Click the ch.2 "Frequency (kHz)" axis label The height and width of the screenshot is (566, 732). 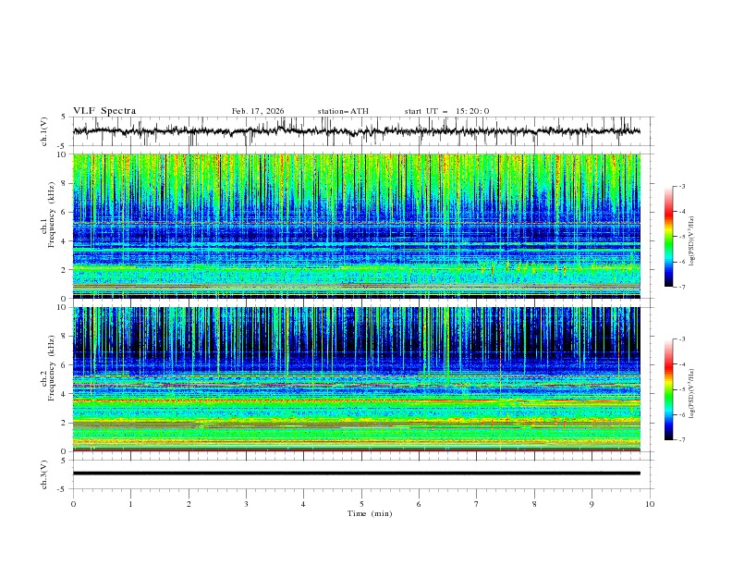pos(52,367)
